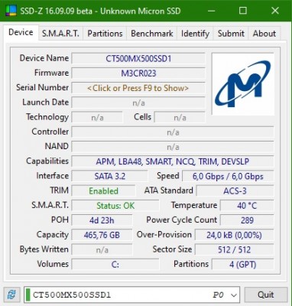Click the S.M.A.R.T. Status: OK field
292x306 pixels.
pos(115,206)
